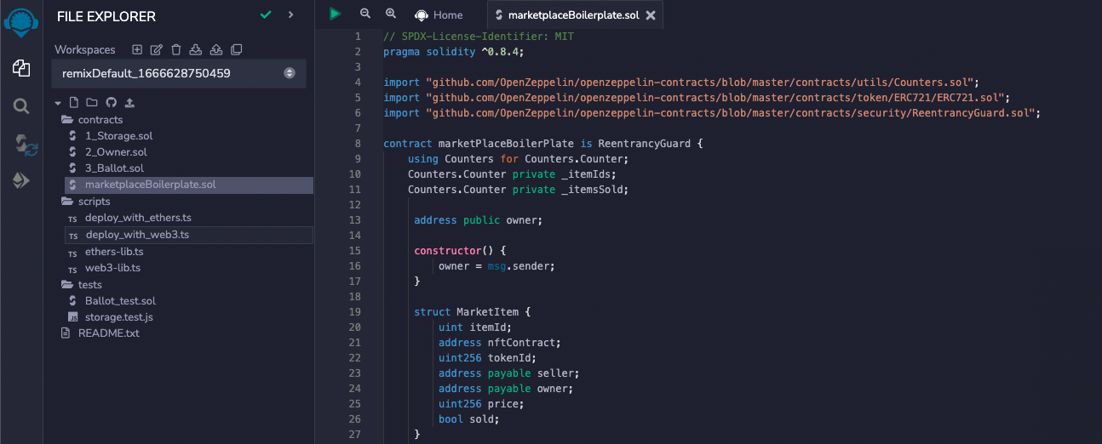Restore workspaces with the upload tray icon
Viewport: 1102px width, 444px height.
pos(216,50)
